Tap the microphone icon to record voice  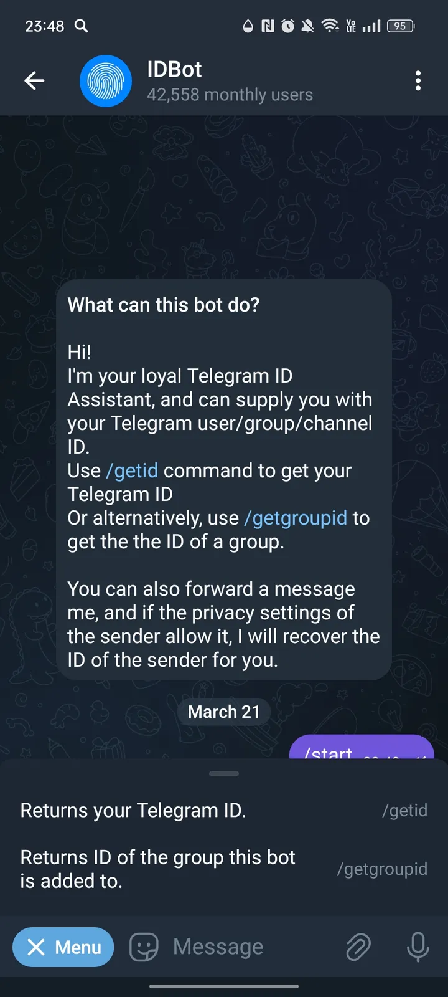[x=417, y=947]
